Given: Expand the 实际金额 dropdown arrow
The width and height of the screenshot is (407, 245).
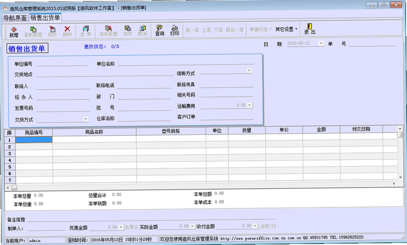Looking at the screenshot, I should tap(192, 226).
